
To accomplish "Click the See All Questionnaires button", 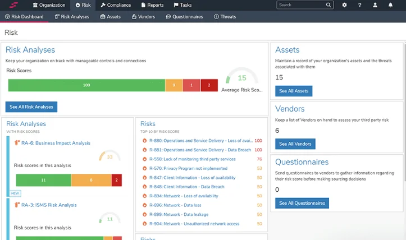I will 302,203.
